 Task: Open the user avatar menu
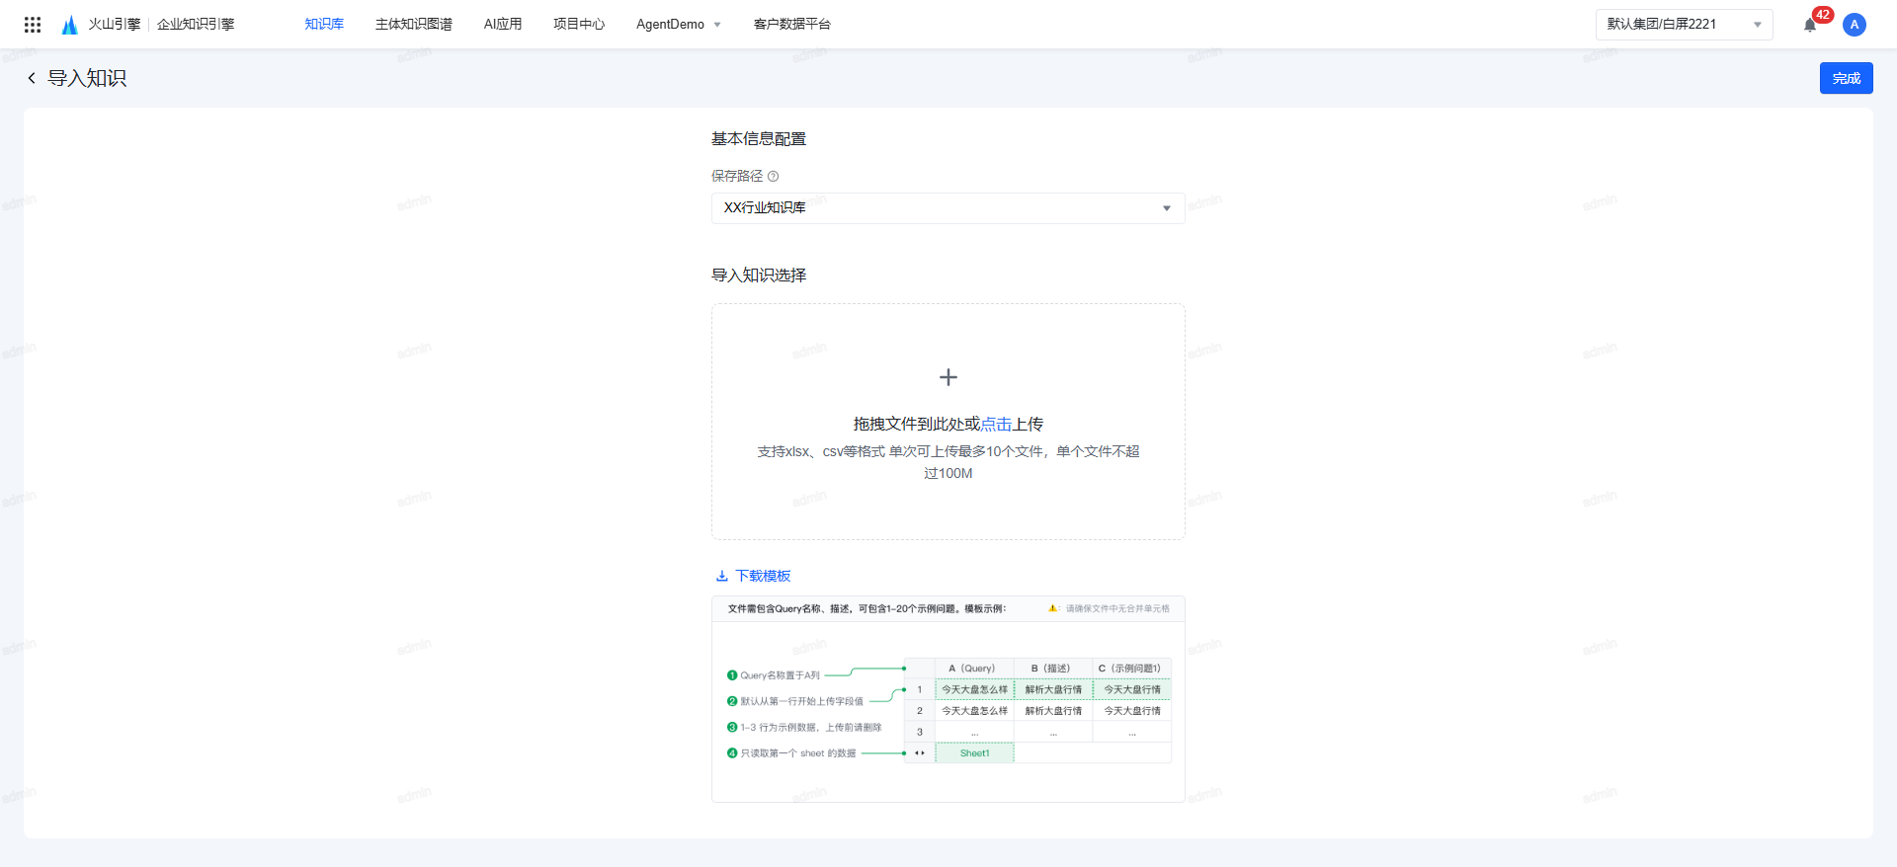(1855, 25)
